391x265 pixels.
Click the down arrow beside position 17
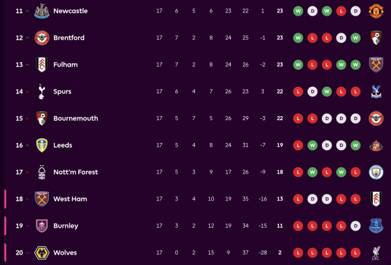coord(27,172)
